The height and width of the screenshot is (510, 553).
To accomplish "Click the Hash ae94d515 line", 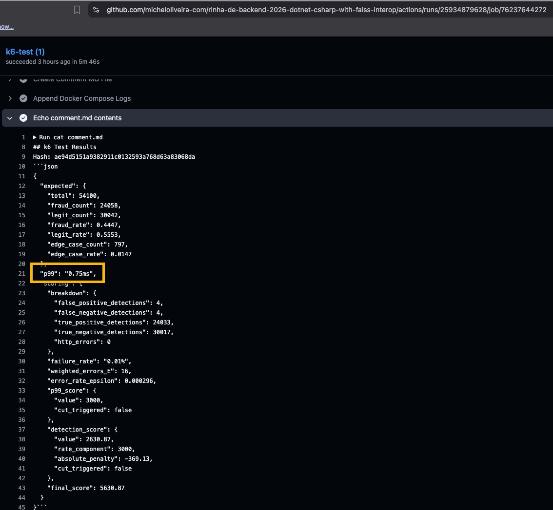I will [x=114, y=157].
